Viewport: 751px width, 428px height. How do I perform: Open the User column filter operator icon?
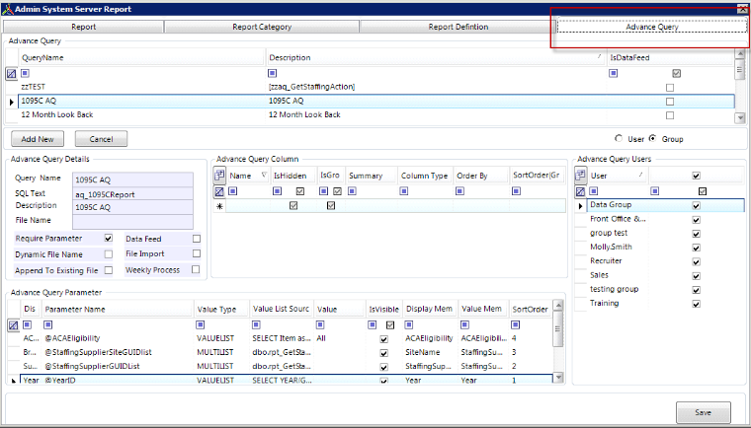click(x=594, y=191)
